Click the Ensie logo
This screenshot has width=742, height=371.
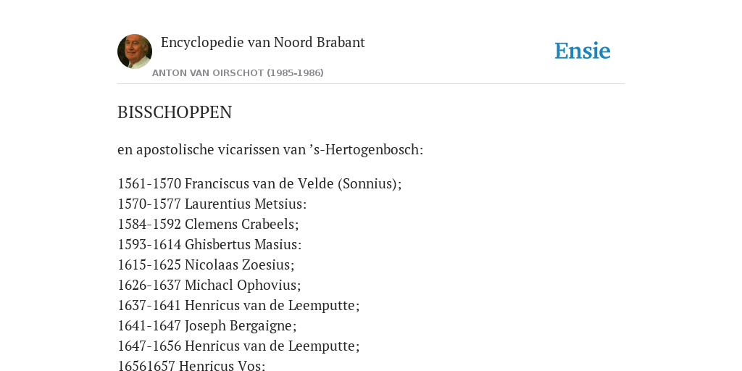(x=583, y=51)
